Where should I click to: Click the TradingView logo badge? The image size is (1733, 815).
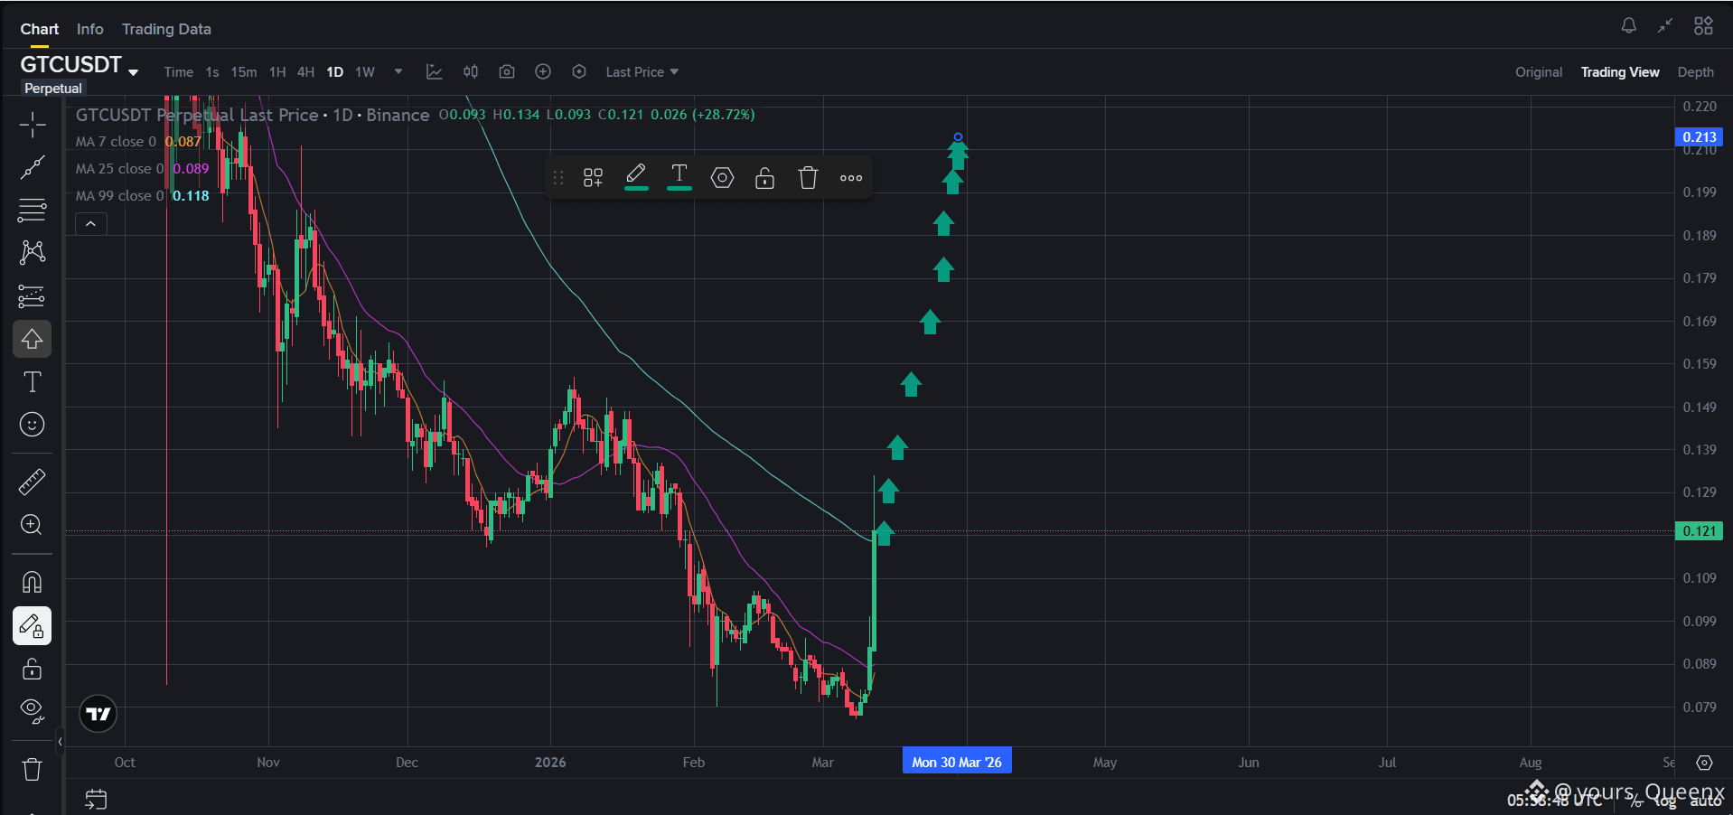pos(98,714)
